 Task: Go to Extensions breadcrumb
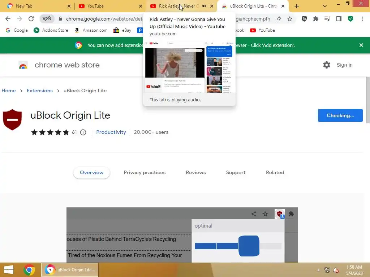pyautogui.click(x=40, y=91)
